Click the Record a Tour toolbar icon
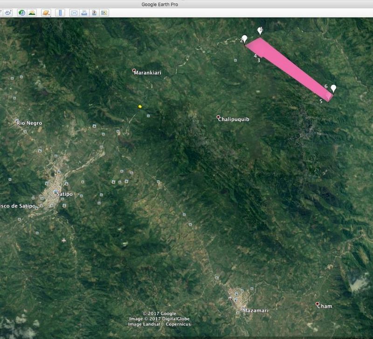Viewport: 373px width, 339px height. [8, 13]
